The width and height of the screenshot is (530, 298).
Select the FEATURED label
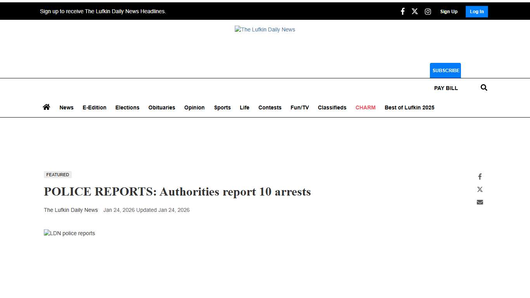pos(57,175)
